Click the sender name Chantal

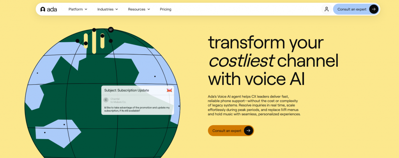pyautogui.click(x=115, y=99)
